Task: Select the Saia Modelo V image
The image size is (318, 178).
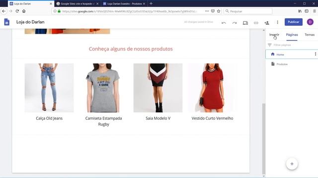Action: [158, 88]
